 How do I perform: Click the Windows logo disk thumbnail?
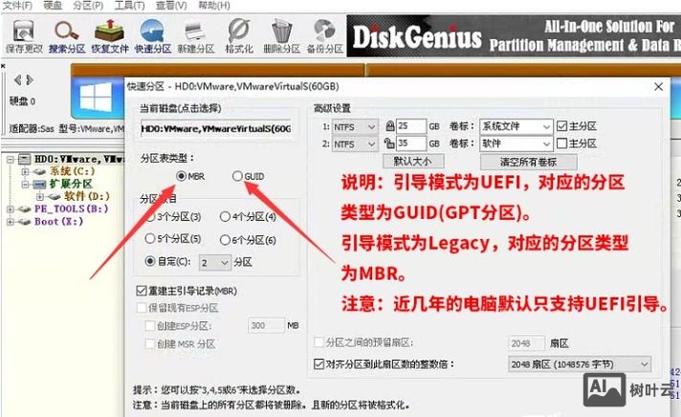[97, 98]
